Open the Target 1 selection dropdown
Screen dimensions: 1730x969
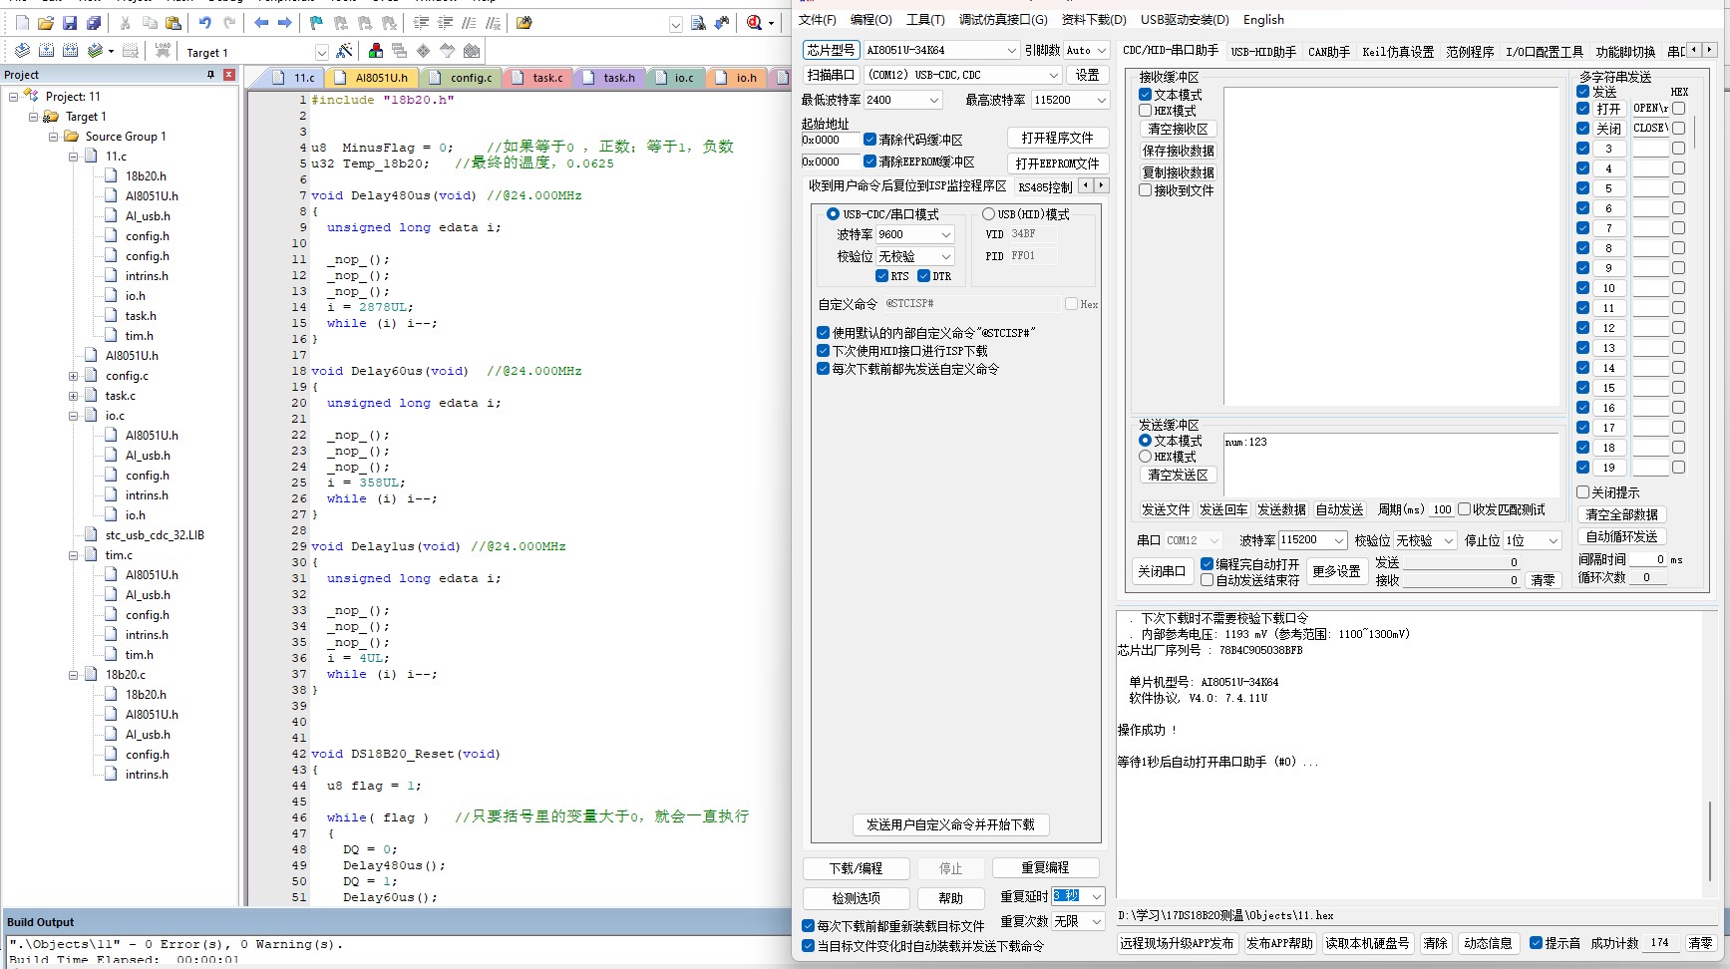[321, 52]
